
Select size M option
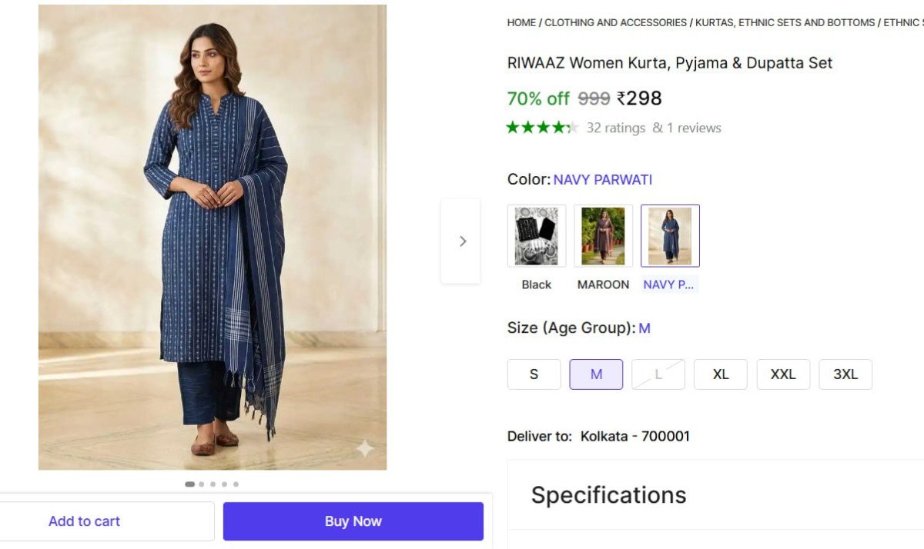tap(596, 374)
